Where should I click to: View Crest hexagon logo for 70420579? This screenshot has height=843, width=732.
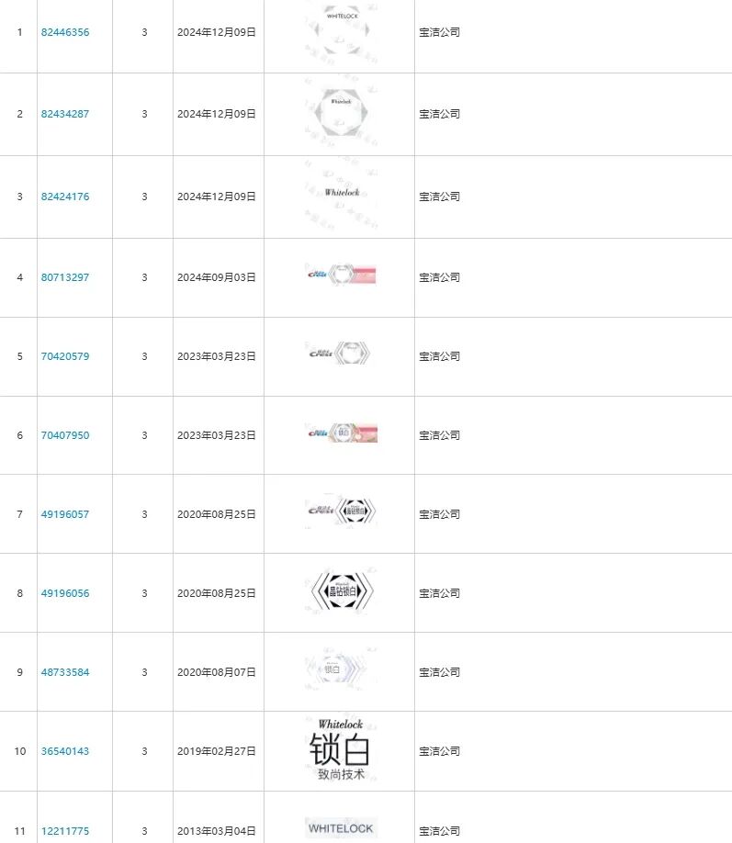point(339,354)
